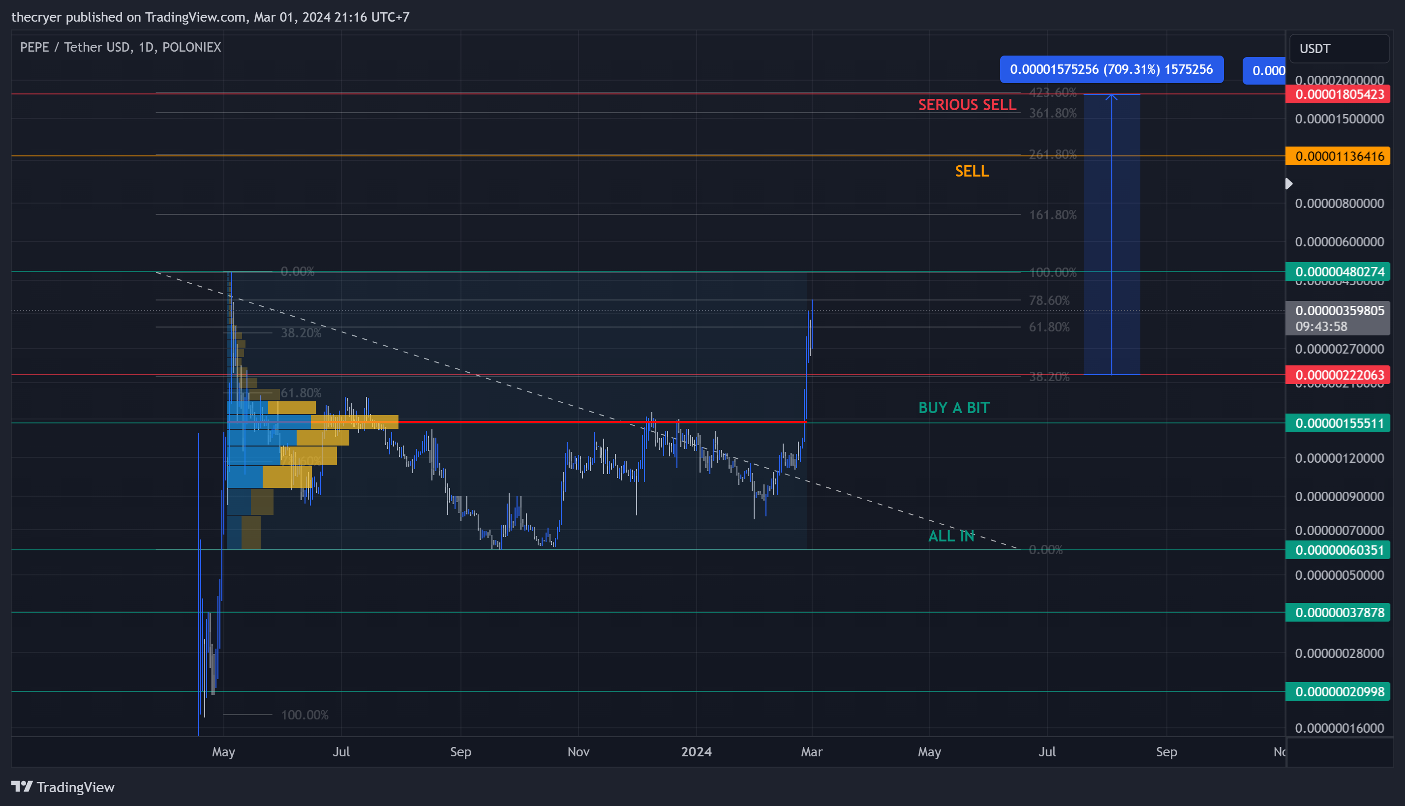Click the red 0.00000222063 price label

(x=1338, y=375)
